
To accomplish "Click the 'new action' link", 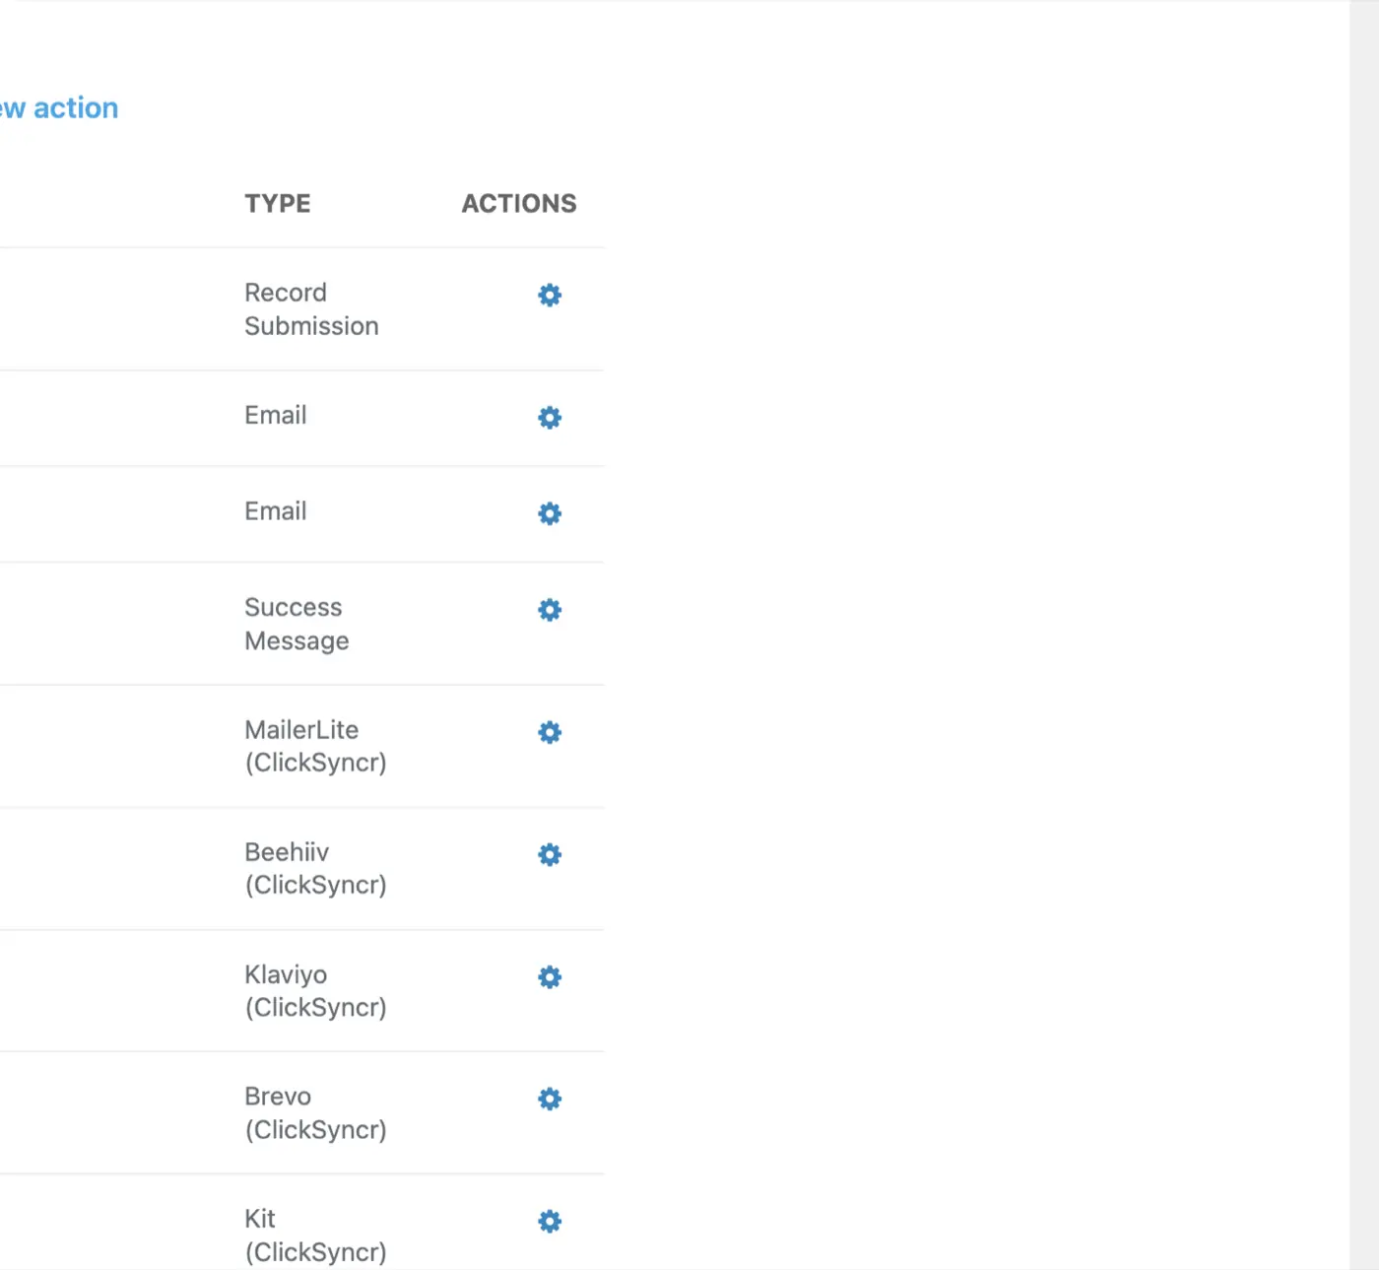I will coord(59,108).
